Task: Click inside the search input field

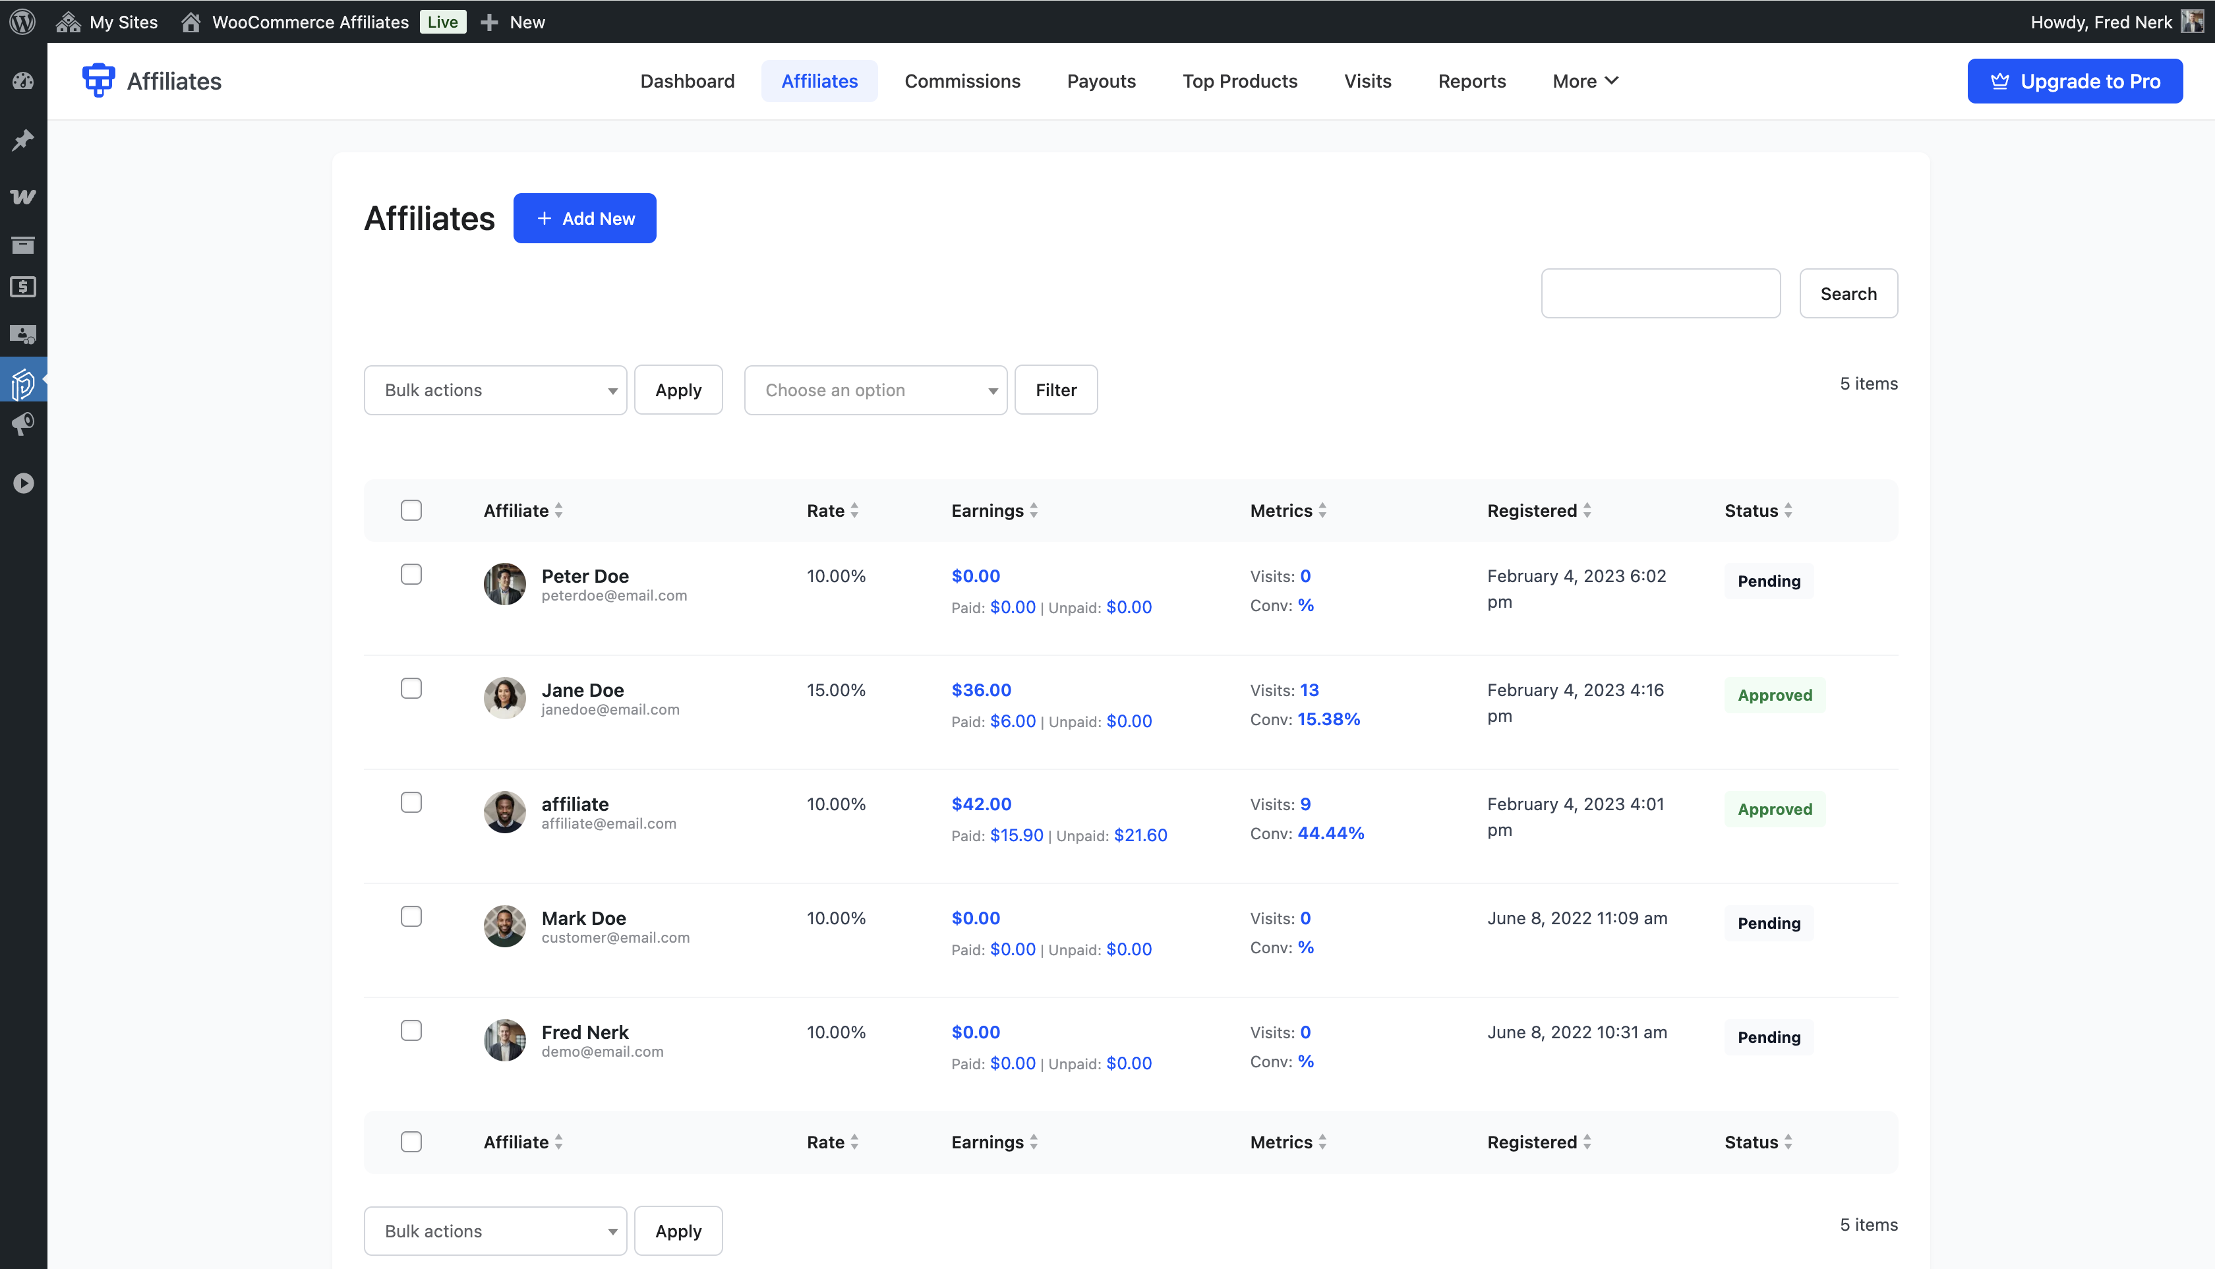Action: [x=1660, y=293]
